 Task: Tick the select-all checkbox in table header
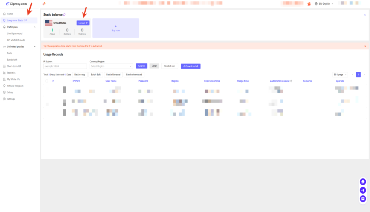47,81
